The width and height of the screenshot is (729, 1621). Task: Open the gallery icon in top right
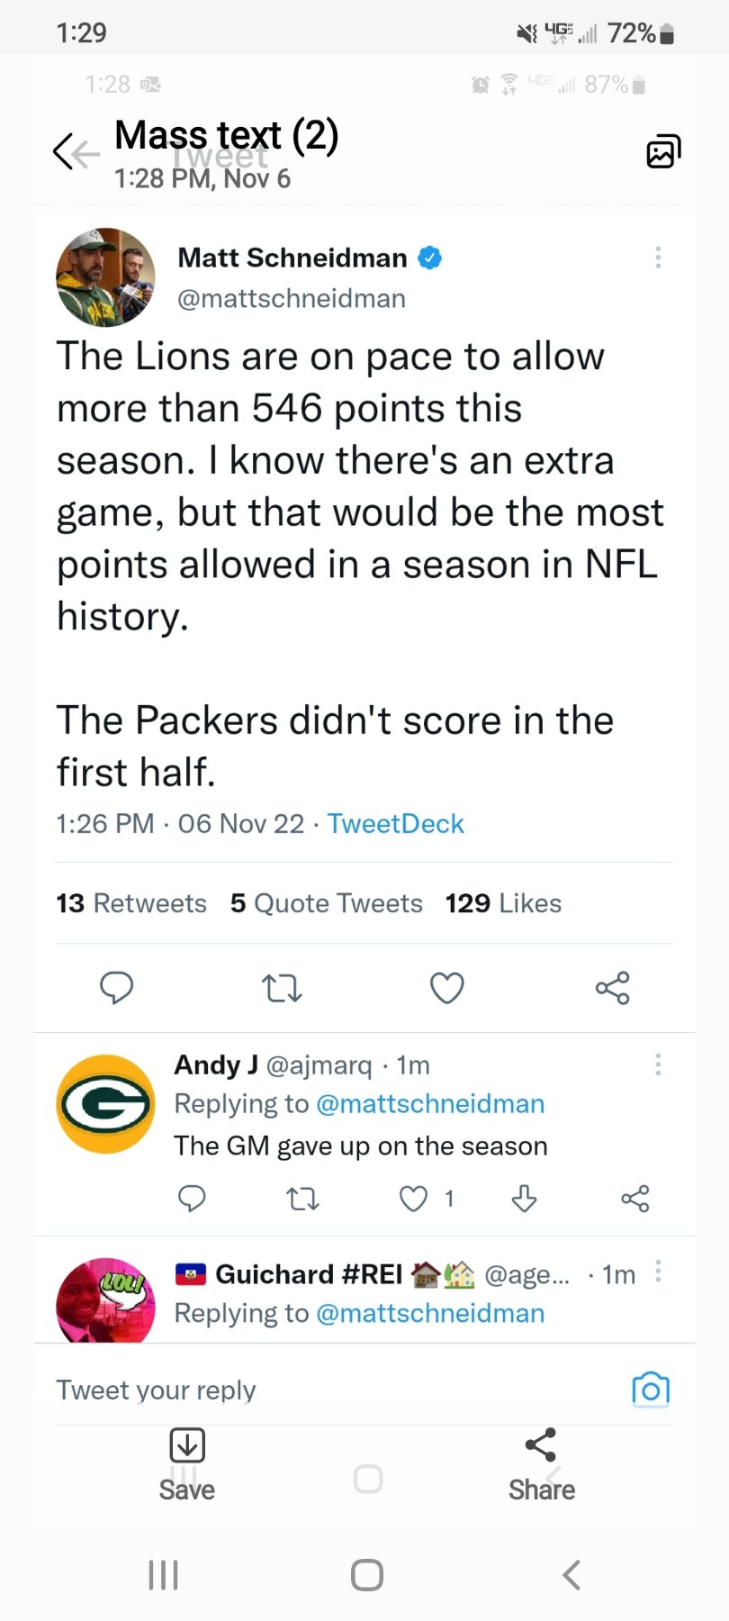663,151
